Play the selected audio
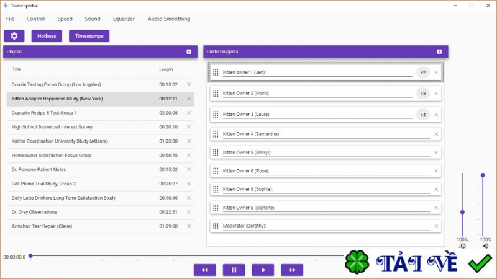 [263, 270]
